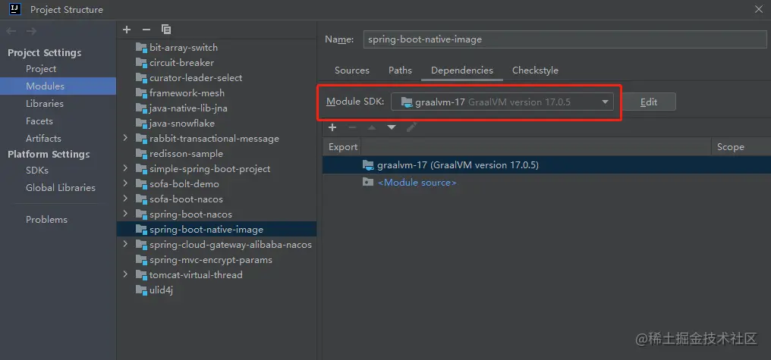771x360 pixels.
Task: Click the Edit button for Module SDK
Action: [x=649, y=102]
